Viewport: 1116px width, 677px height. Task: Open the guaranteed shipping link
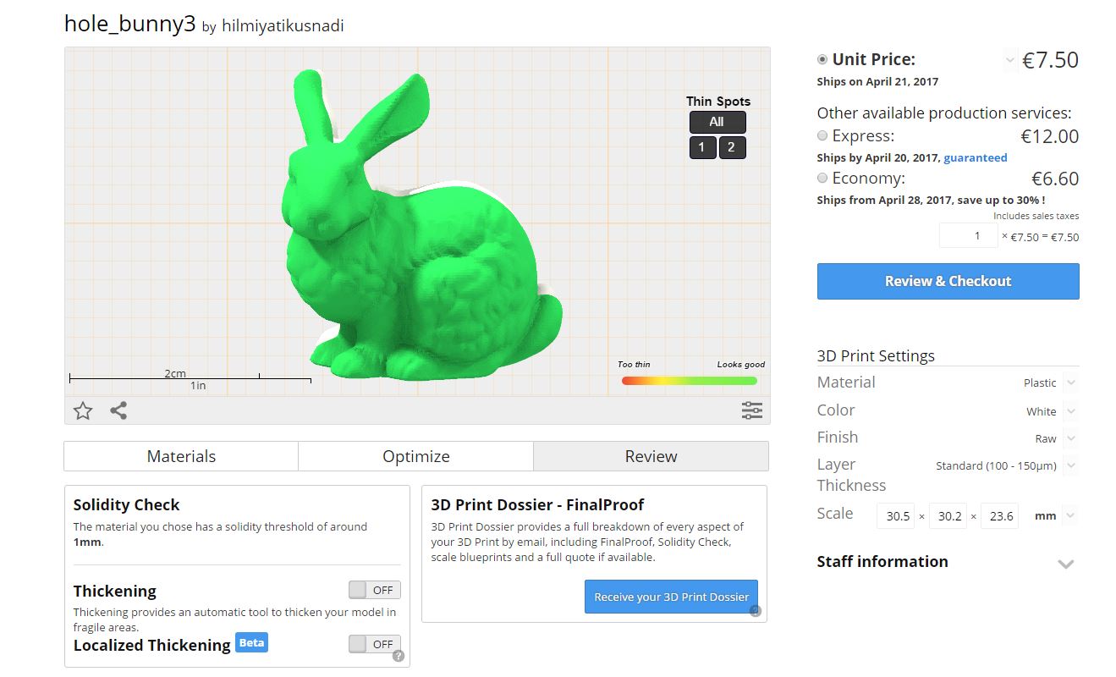[976, 157]
